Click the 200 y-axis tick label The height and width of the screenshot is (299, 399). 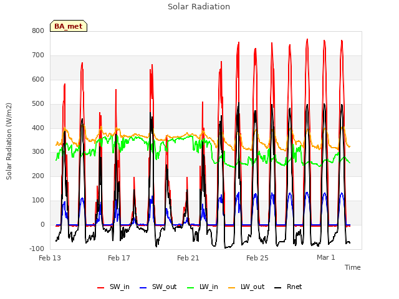[x=38, y=176]
